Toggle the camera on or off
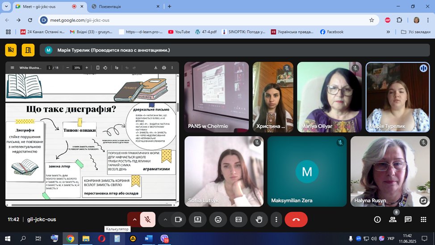Screen dimensions: 435x245 coord(178,219)
